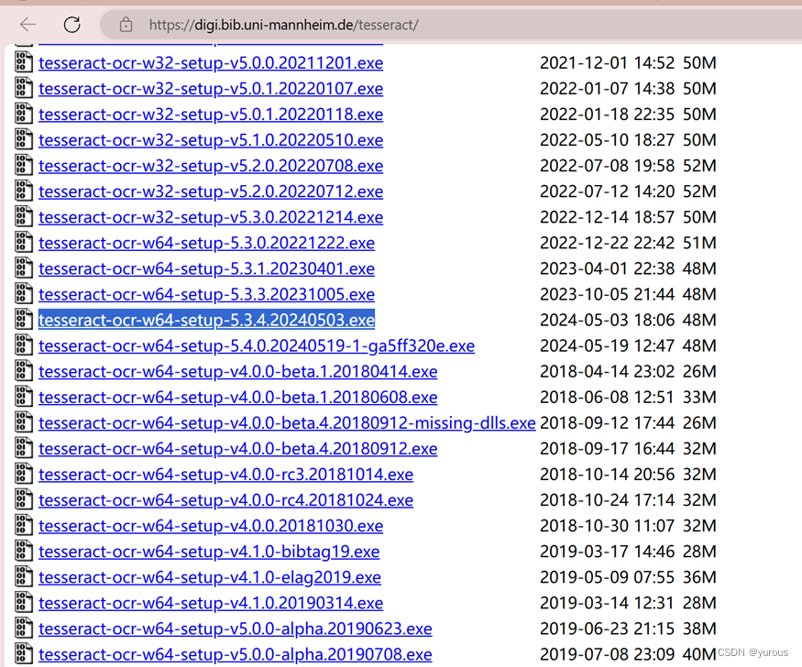Click file icon beside v4.0.0-rc3.20181014.exe
The height and width of the screenshot is (667, 802).
click(x=24, y=474)
